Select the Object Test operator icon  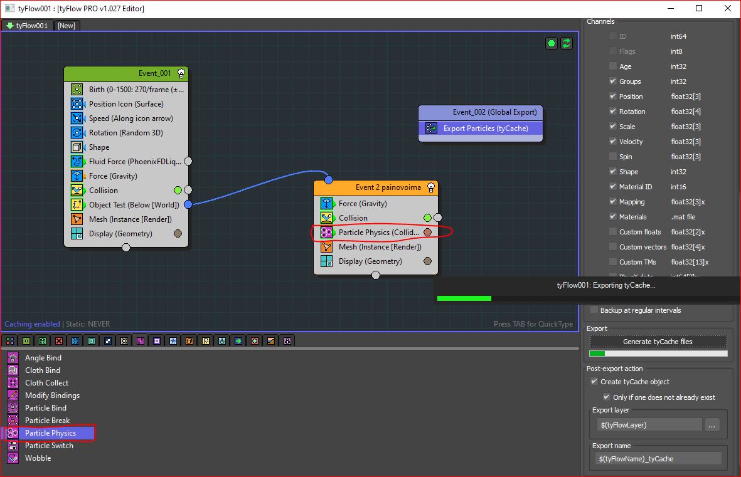(x=77, y=205)
